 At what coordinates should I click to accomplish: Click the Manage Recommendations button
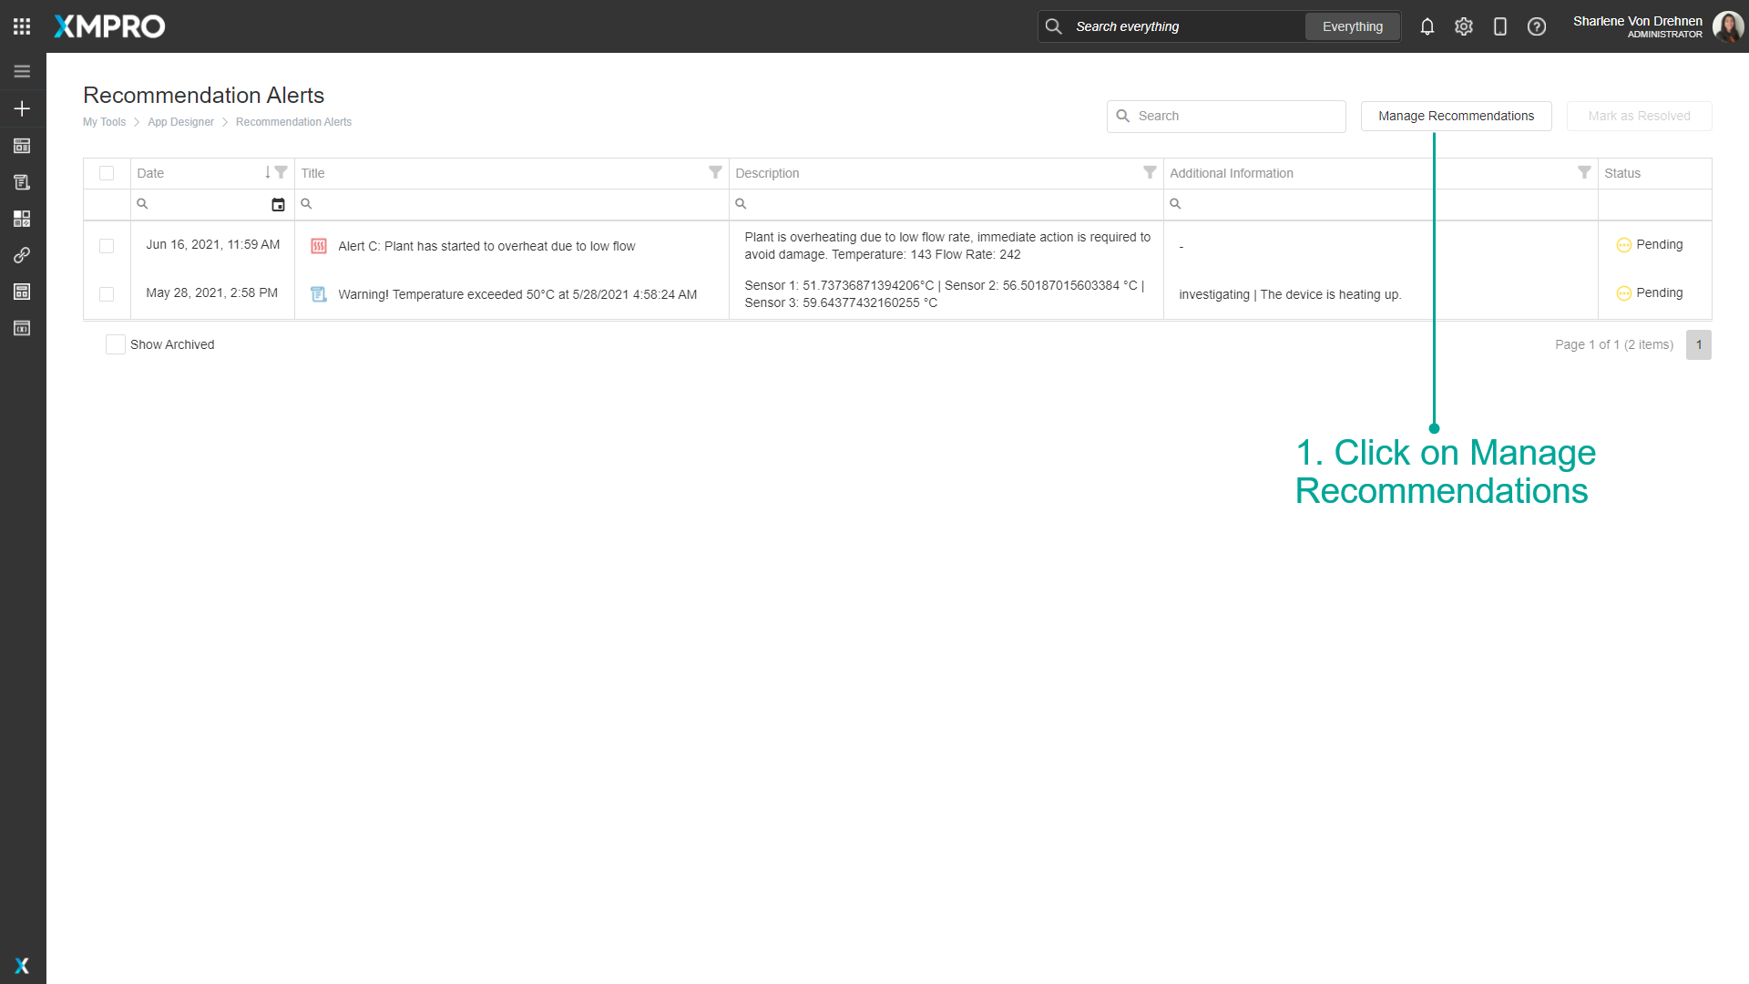point(1455,116)
